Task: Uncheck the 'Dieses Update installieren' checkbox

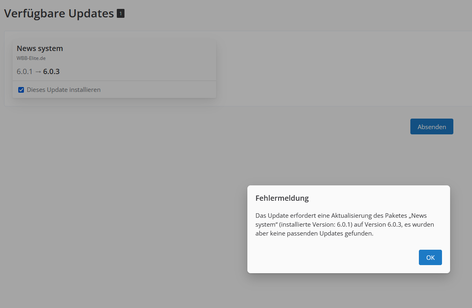Action: [x=21, y=90]
